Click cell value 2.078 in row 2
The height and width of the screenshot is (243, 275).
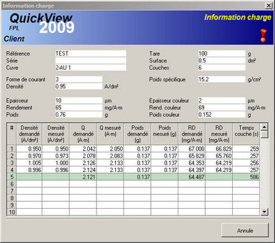click(83, 156)
